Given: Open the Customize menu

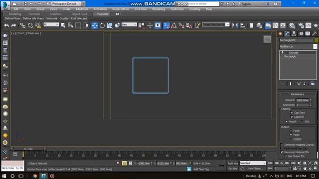Looking at the screenshot, I should 177,9.
